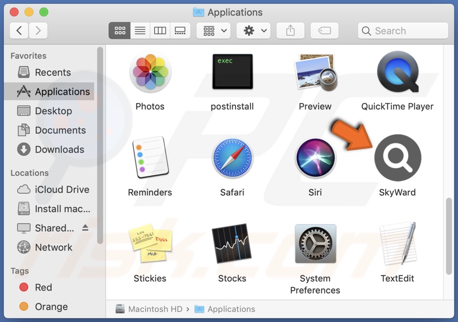Click Macintosh HD in the path bar

click(149, 309)
